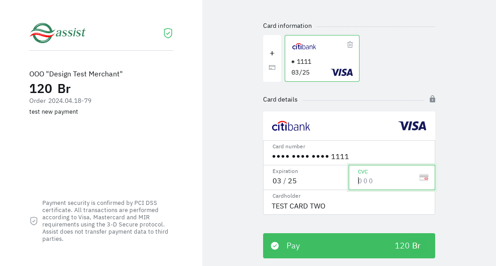Click the order number 2024.04.18-79 text
The image size is (496, 266).
coord(70,101)
